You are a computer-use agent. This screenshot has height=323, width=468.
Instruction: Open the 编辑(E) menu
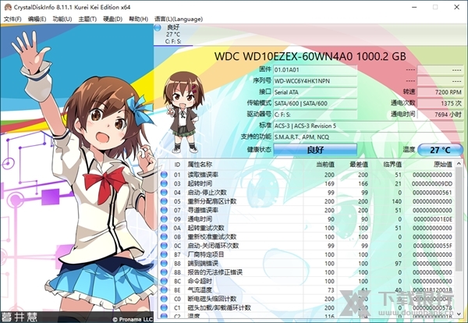click(37, 19)
